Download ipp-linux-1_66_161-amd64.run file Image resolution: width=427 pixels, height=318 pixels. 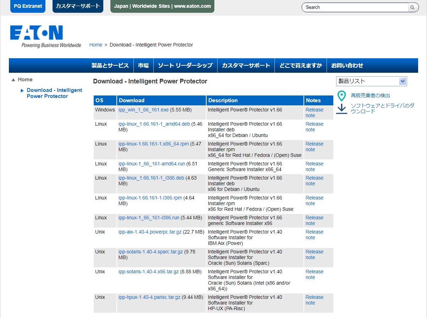152,164
